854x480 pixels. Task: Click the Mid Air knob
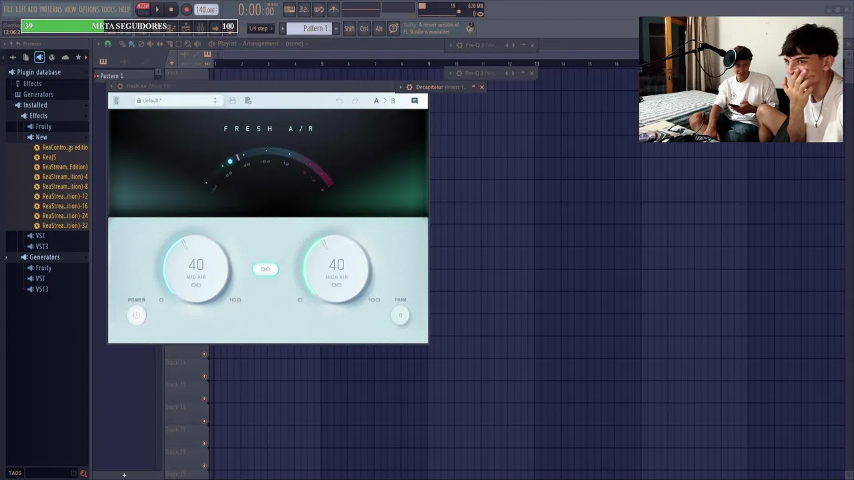pos(196,269)
